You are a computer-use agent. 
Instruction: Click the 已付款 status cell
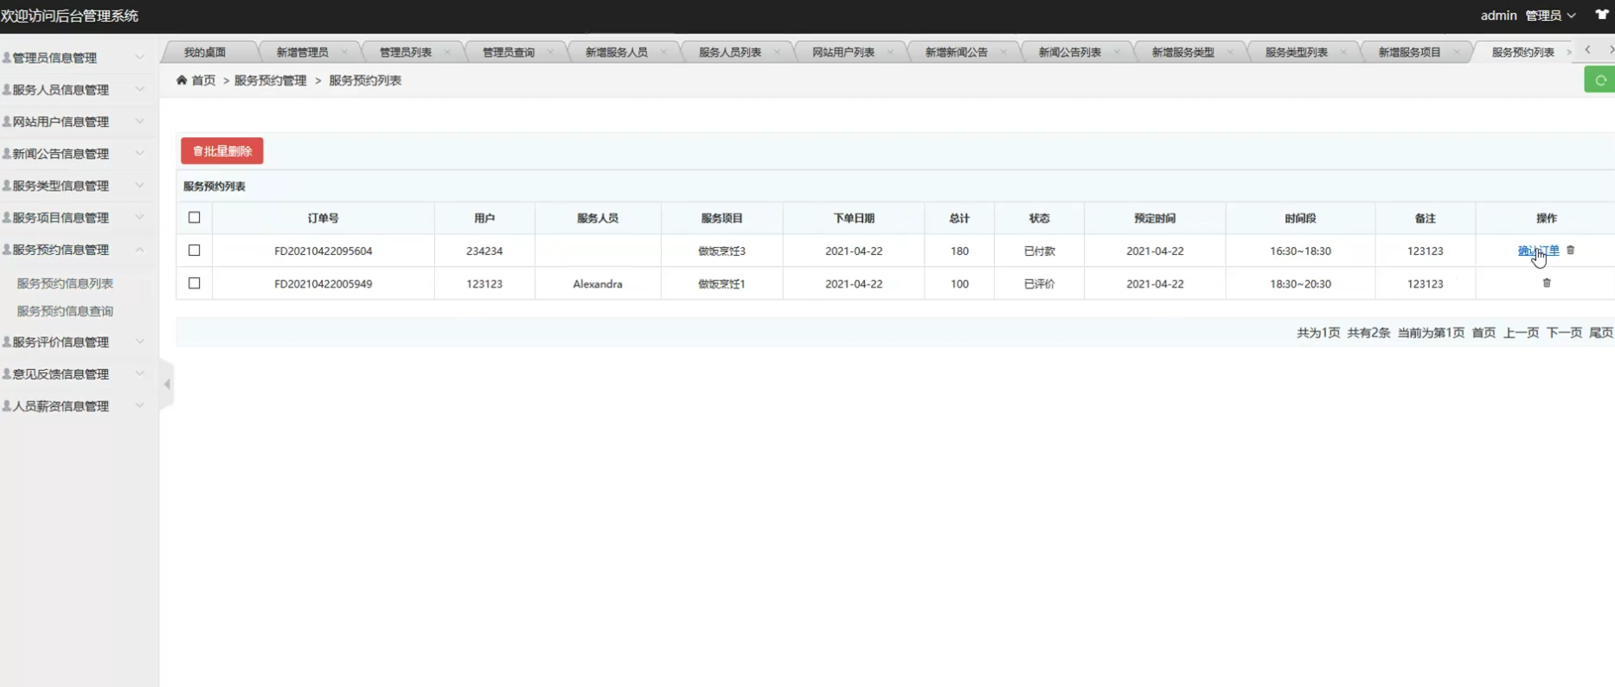coord(1039,251)
